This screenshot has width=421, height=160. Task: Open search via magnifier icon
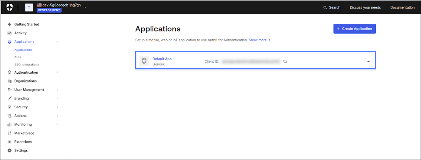pos(325,7)
